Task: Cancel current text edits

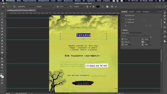Action: 112,7
